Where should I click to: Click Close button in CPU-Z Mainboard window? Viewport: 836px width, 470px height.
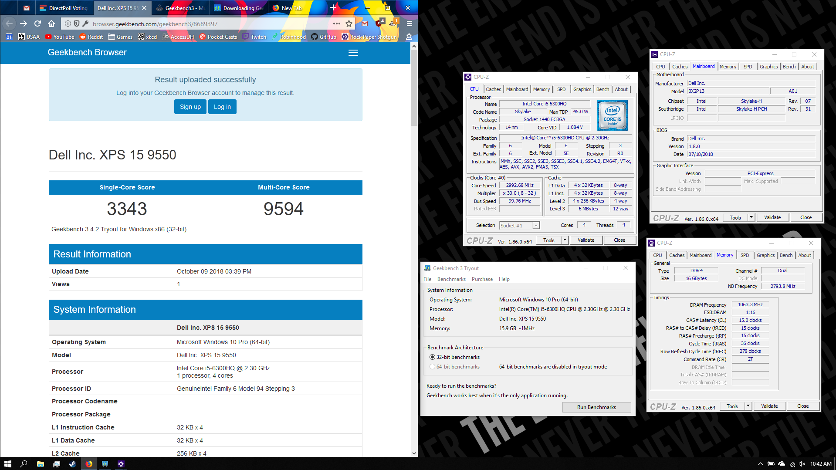pyautogui.click(x=806, y=217)
